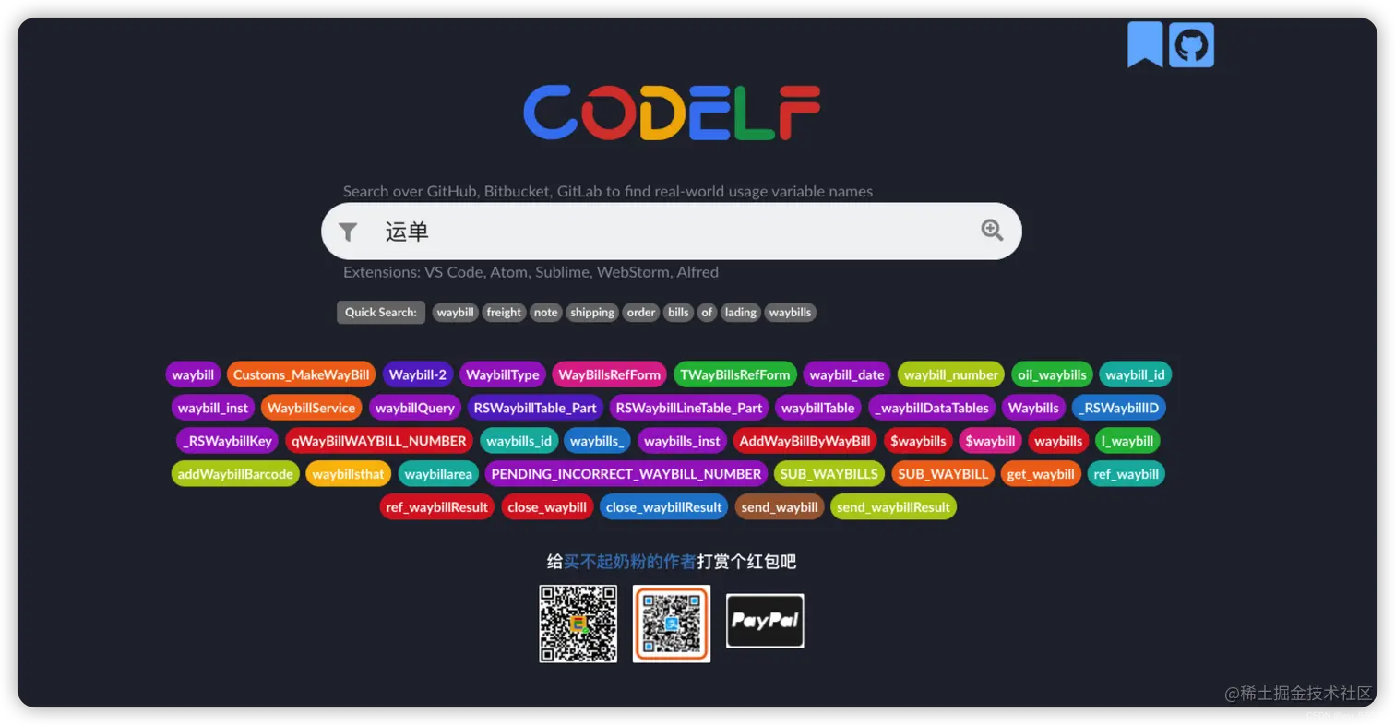Click the 'SUB_WAYBILLS' result tag
Image resolution: width=1395 pixels, height=725 pixels.
(829, 473)
